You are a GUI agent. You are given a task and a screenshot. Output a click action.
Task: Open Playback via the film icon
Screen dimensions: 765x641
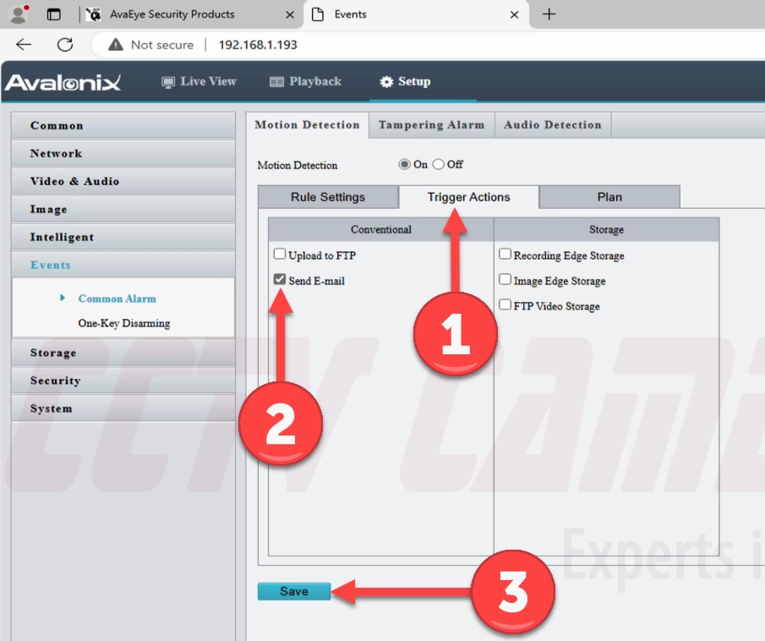pyautogui.click(x=276, y=82)
